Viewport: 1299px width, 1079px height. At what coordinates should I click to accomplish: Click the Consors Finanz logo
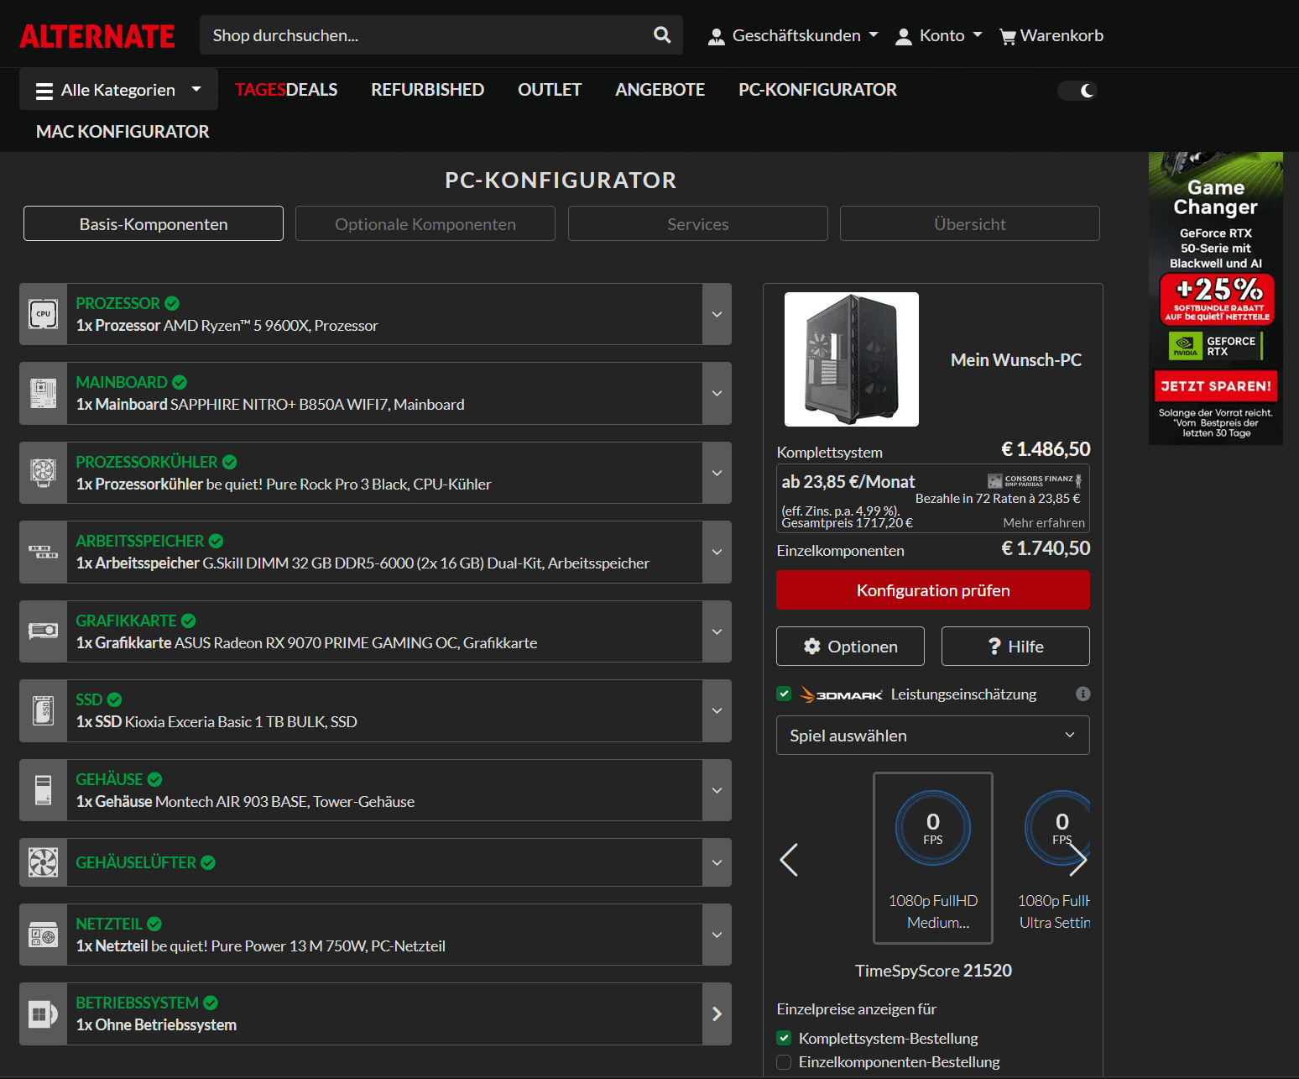[x=1035, y=480]
